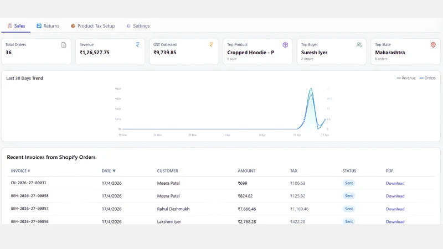Click Sent status badge for BEH-2026-27-00058
Image resolution: width=443 pixels, height=249 pixels.
click(349, 196)
